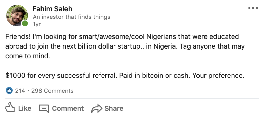Open the 298 Comments link
This screenshot has height=121, width=264.
point(52,91)
